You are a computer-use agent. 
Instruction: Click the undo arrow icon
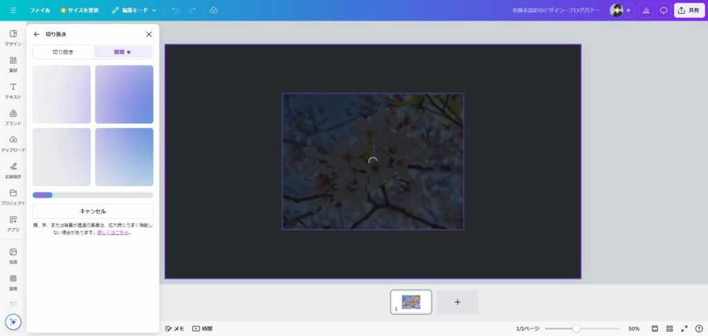[x=175, y=10]
